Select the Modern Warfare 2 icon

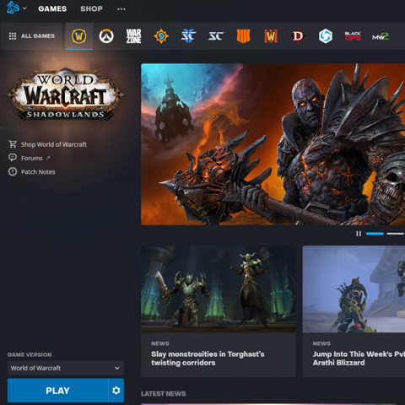[x=381, y=36]
